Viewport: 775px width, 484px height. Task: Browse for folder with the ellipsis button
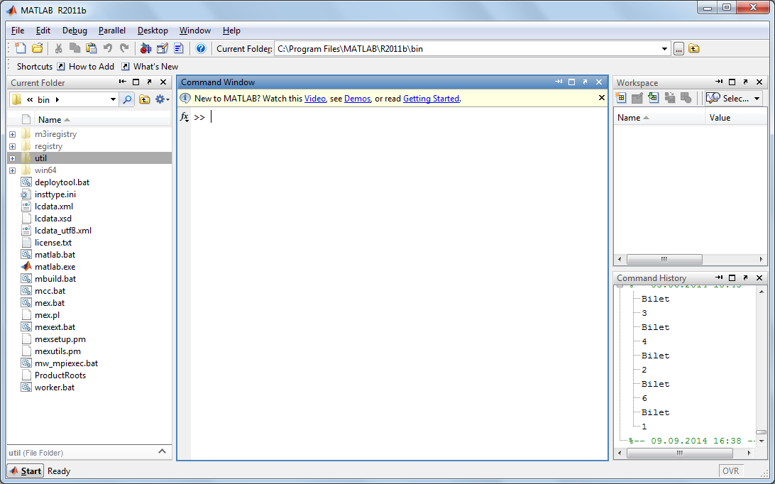tap(678, 48)
